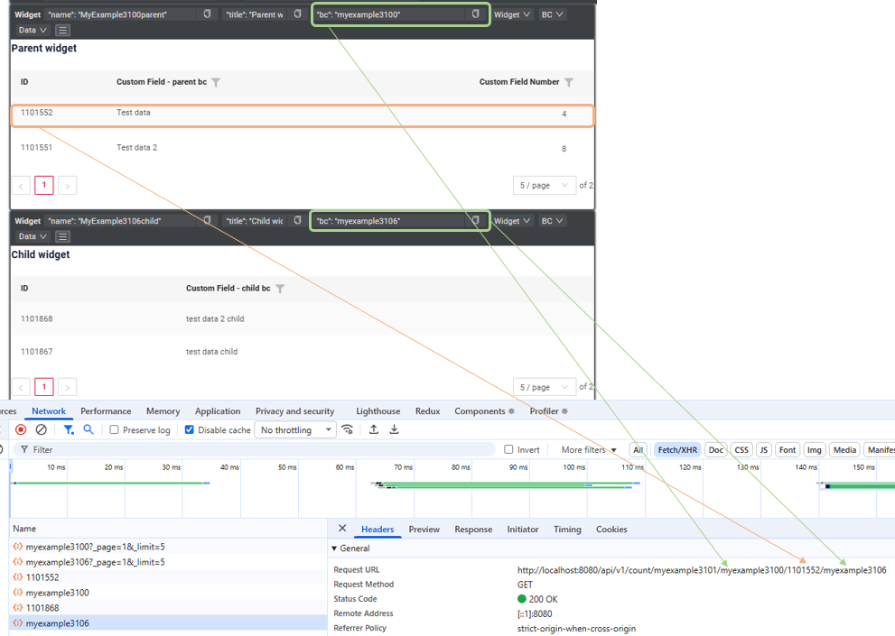Open the network search magnifier

[x=89, y=429]
